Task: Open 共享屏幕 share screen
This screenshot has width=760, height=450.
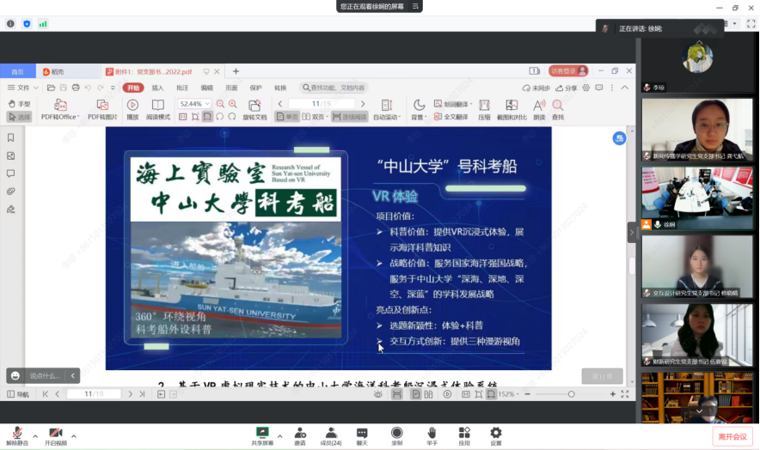Action: 262,436
